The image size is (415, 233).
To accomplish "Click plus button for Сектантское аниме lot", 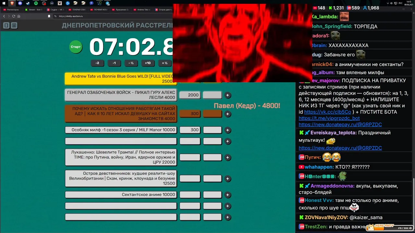I will click(x=228, y=195).
